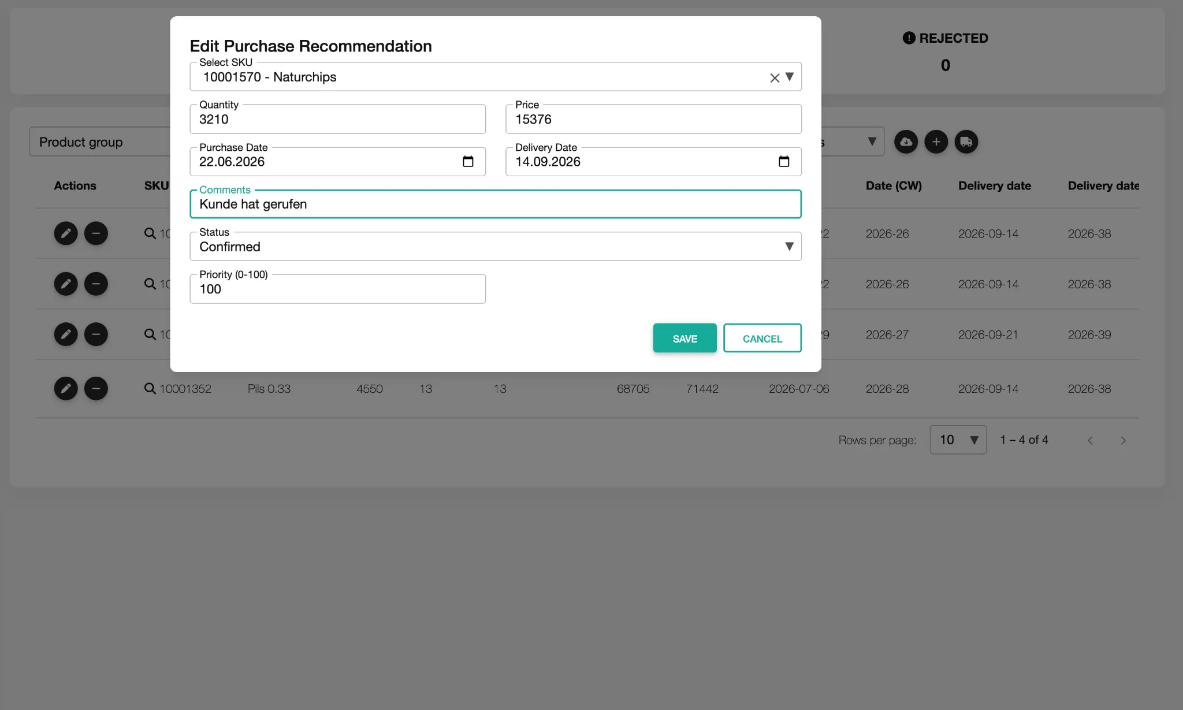
Task: Click the CANCEL button
Action: [x=762, y=338]
